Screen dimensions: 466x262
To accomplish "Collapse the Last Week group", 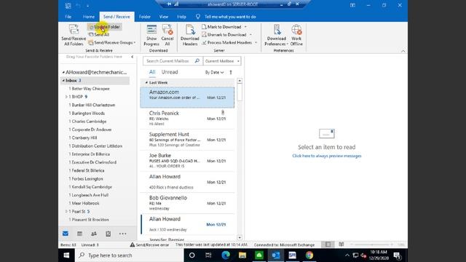I will click(146, 82).
